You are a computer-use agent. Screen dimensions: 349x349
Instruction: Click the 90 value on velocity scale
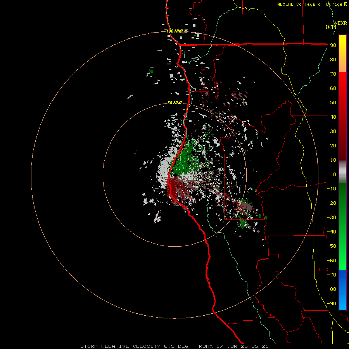coord(333,45)
